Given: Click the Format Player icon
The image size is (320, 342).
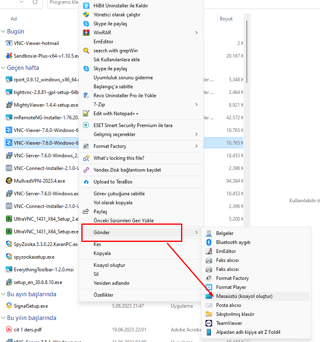Looking at the screenshot, I should [x=209, y=287].
